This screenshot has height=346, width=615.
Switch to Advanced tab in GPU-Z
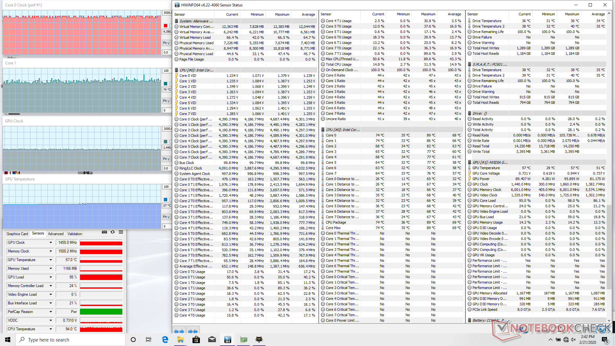point(56,234)
